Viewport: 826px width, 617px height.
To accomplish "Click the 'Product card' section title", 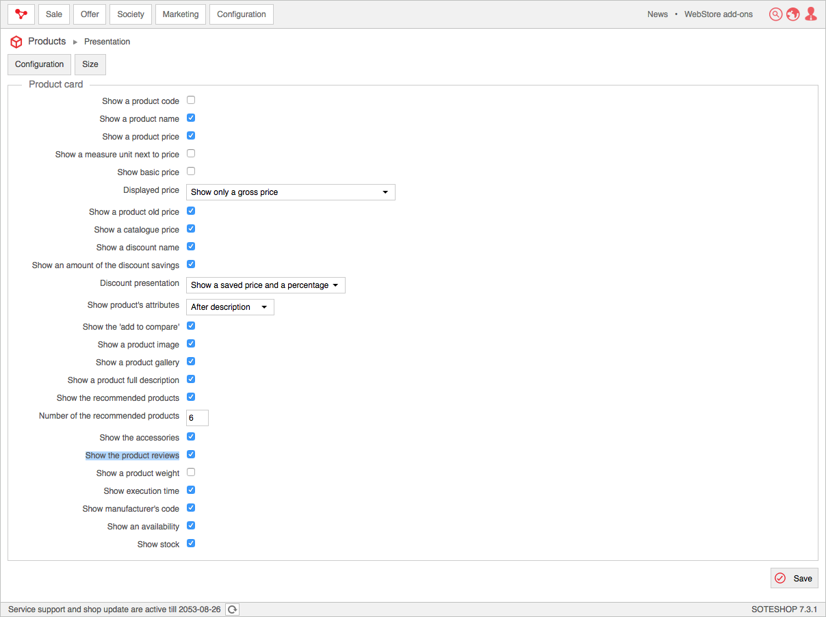I will 56,84.
